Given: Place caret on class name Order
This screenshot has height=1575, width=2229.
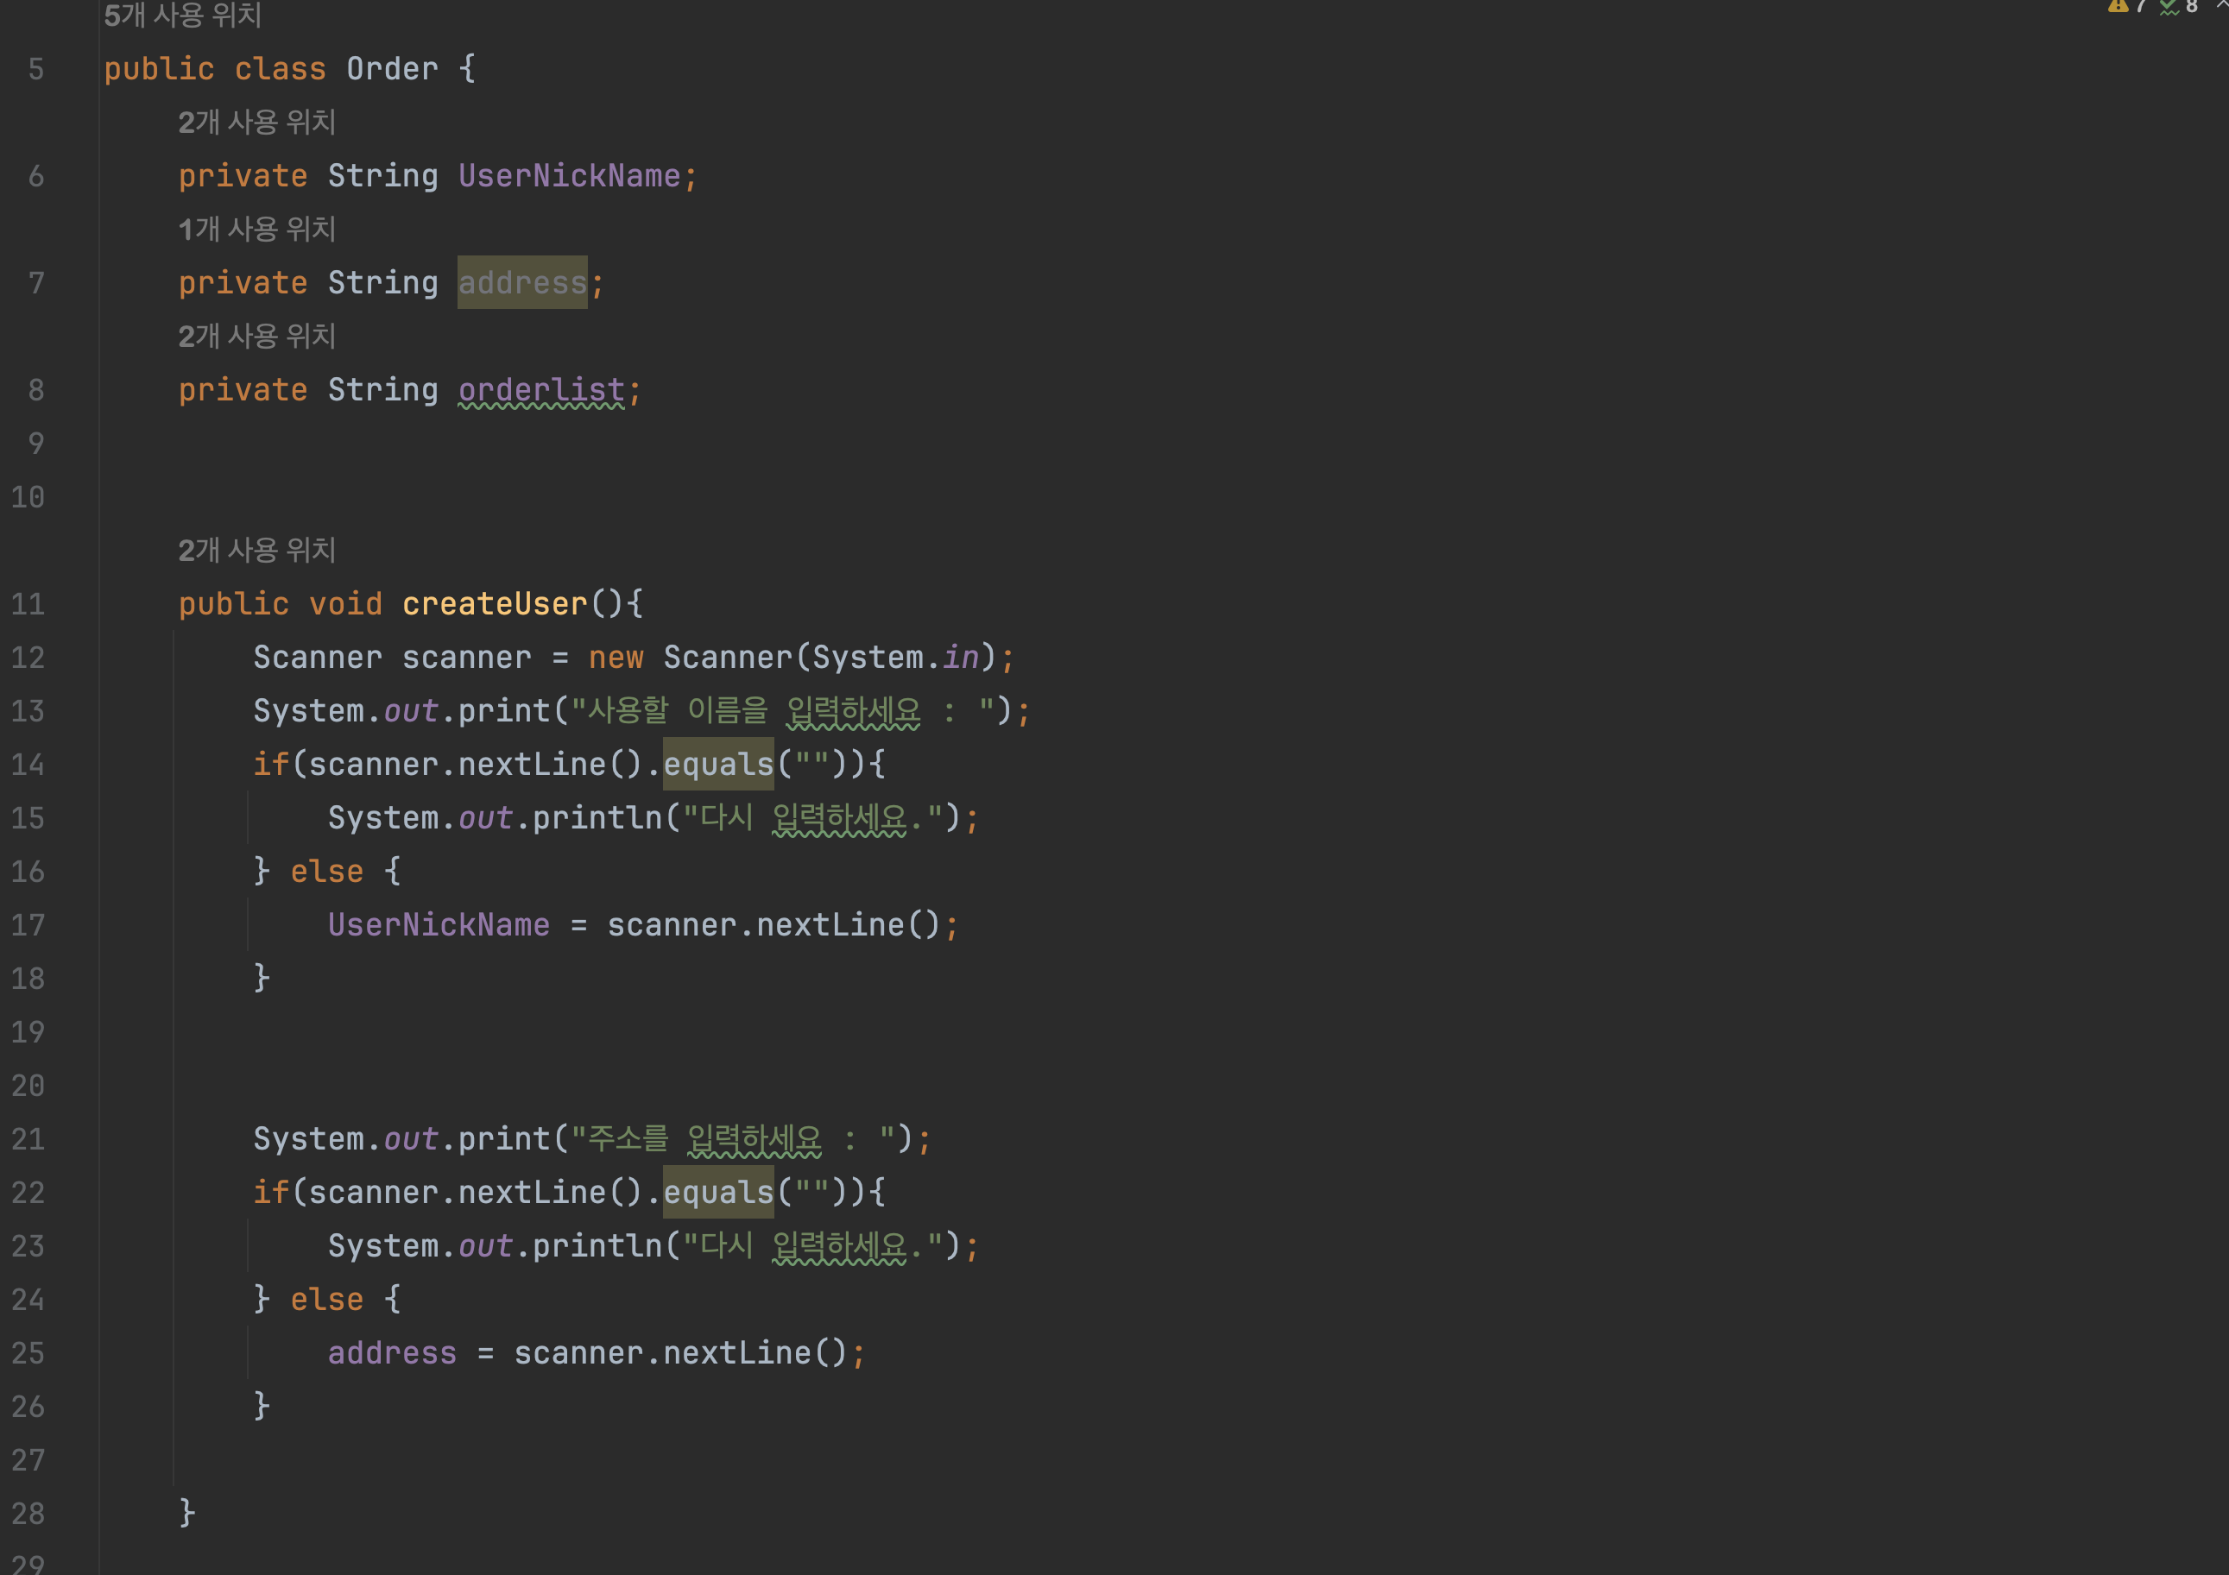Looking at the screenshot, I should click(x=392, y=69).
